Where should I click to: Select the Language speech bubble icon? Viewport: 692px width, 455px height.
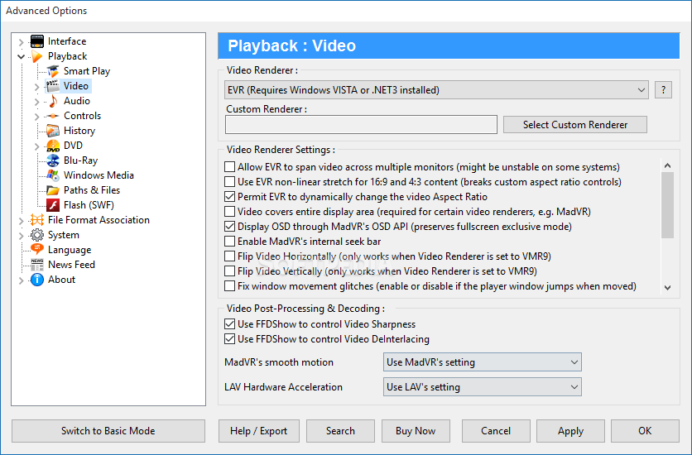click(37, 250)
